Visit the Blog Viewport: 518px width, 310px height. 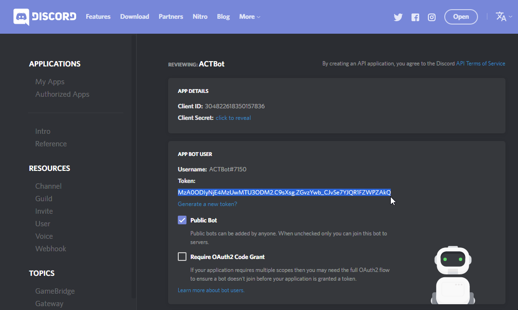point(223,16)
